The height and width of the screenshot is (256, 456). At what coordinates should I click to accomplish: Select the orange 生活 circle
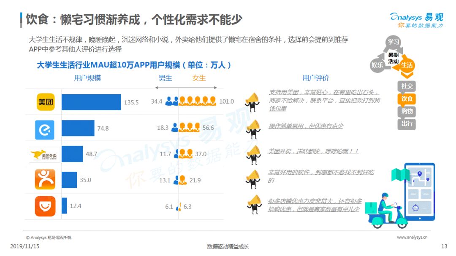(x=407, y=65)
